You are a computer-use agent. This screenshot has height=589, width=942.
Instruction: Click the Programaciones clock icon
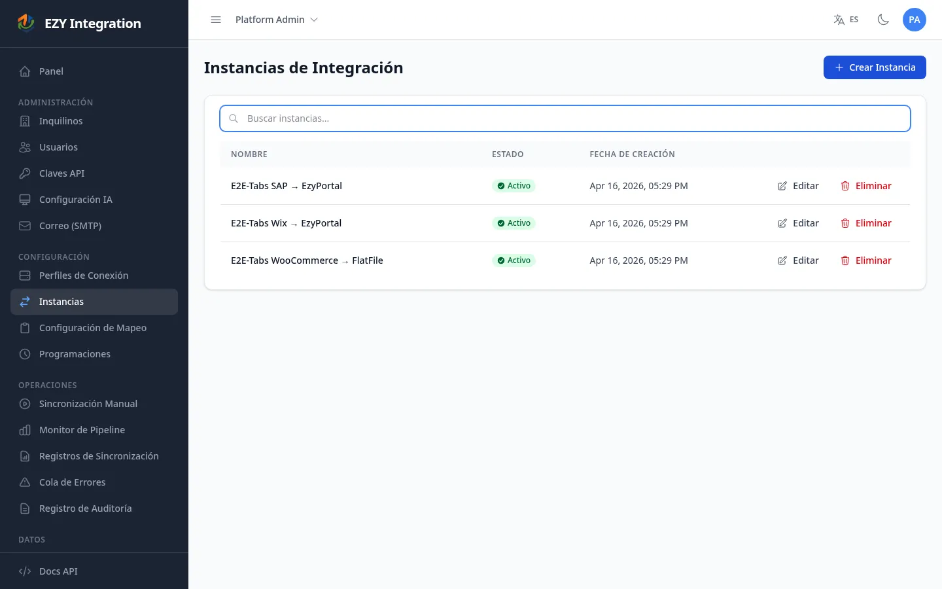point(25,354)
